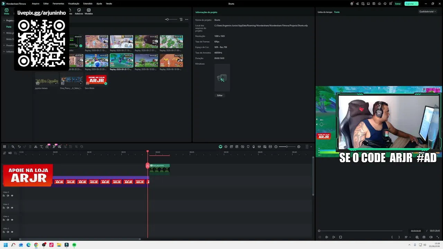This screenshot has height=249, width=443.
Task: Open the audio mixer icon in timeline toolbar
Action: coord(259,147)
